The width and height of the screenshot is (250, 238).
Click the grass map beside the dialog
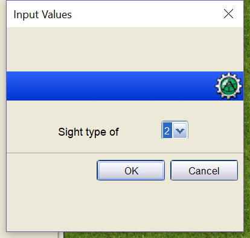click(x=247, y=121)
